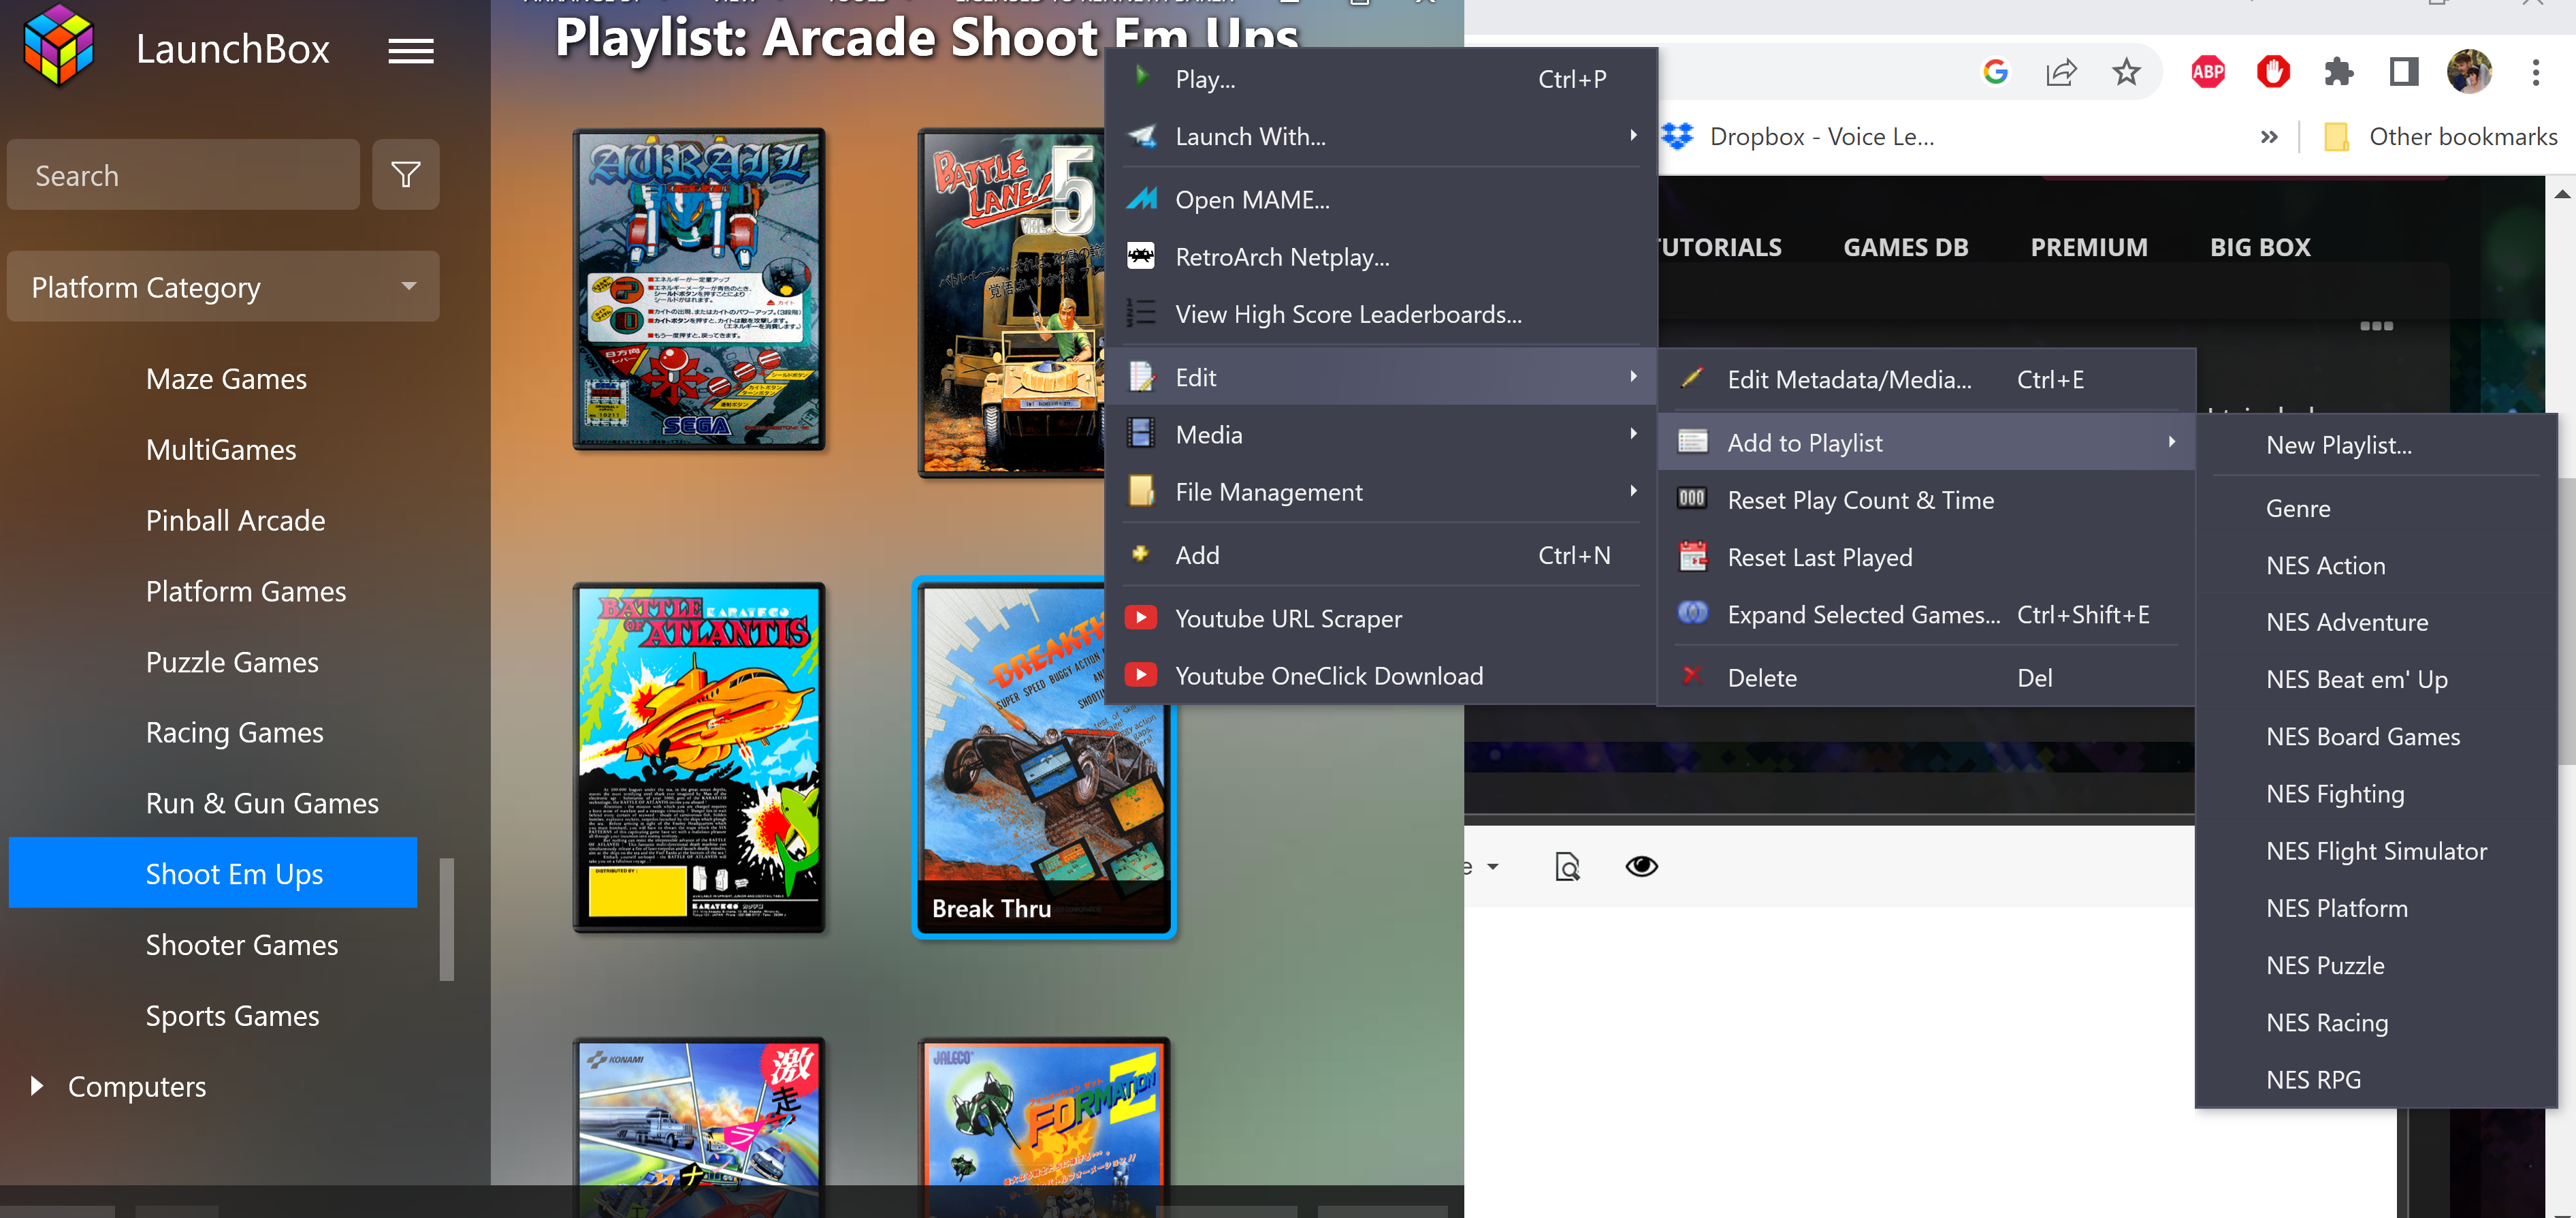Open GAMES DB link on website
The image size is (2576, 1218).
click(1905, 247)
